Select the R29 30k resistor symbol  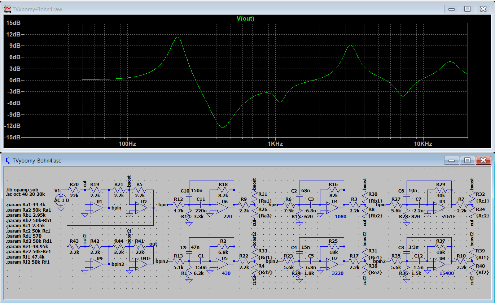click(x=440, y=189)
